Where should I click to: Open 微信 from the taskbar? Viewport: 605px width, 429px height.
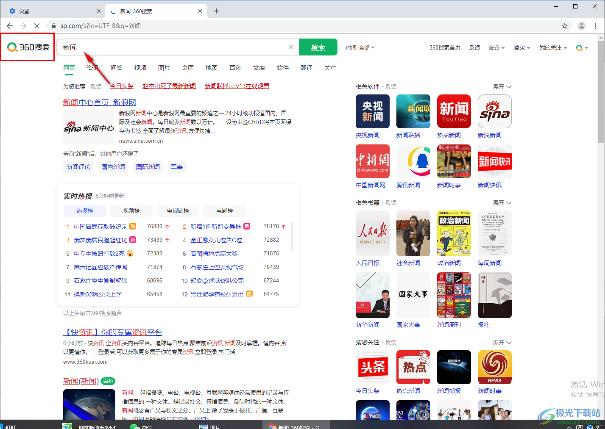click(142, 426)
